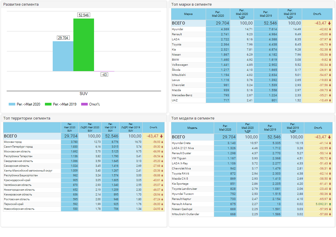Select the Mercedes-Benz brand row
336x237 pixels.
(252, 95)
